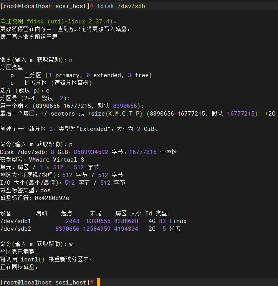Click the '末尾' column header
278x286 pixels.
[96, 213]
